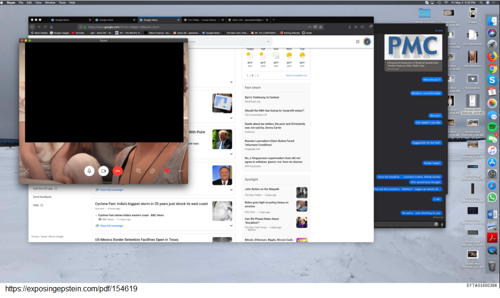The width and height of the screenshot is (500, 298).
Task: Open the Edit menu
Action: [29, 2]
